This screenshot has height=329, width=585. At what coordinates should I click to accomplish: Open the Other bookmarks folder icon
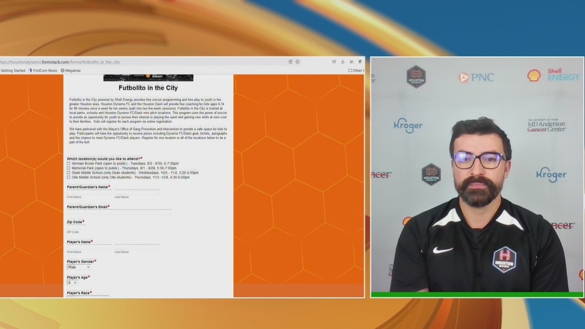[x=350, y=71]
